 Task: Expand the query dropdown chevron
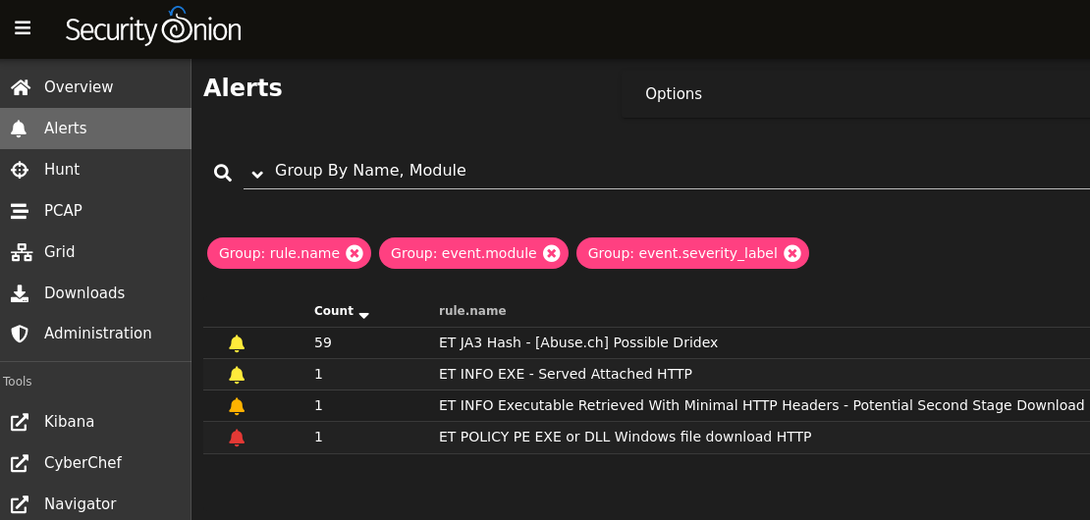click(257, 174)
